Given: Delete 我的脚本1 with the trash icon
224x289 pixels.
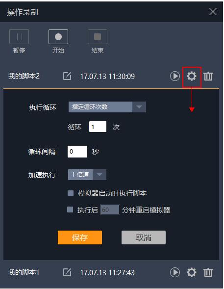Looking at the screenshot, I should point(208,272).
